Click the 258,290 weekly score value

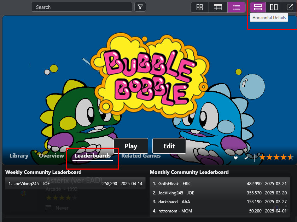[110, 184]
